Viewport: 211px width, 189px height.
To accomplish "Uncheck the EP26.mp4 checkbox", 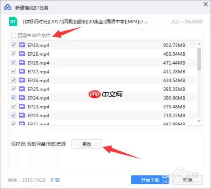I will 14,80.
